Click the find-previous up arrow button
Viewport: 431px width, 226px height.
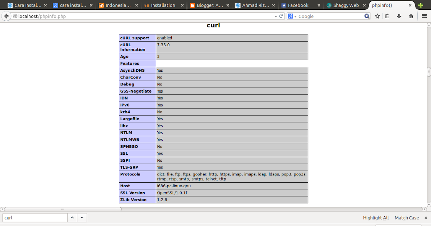[x=72, y=217]
